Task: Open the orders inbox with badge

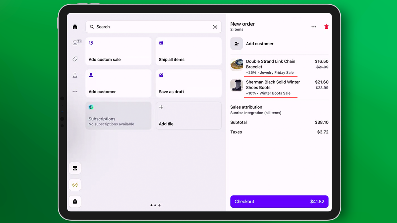Action: [75, 43]
